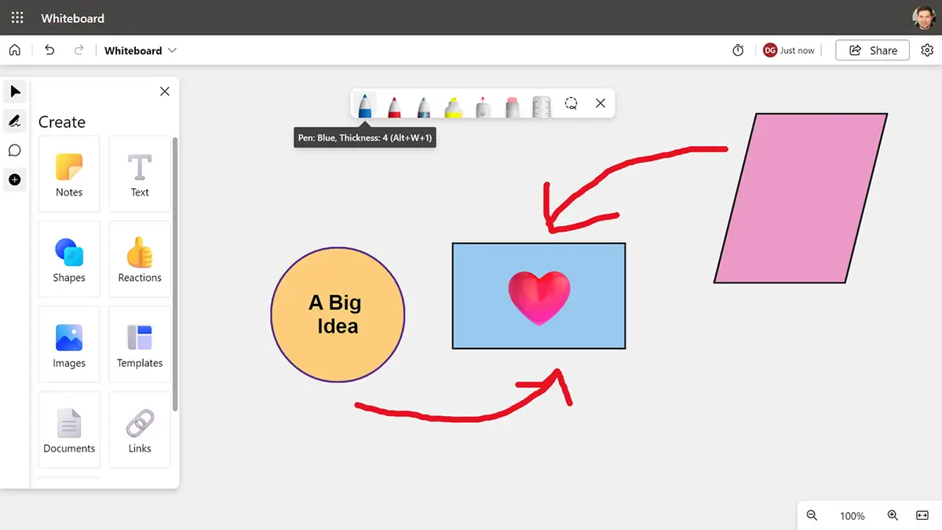Click the pink parallelogram shape

pyautogui.click(x=799, y=198)
